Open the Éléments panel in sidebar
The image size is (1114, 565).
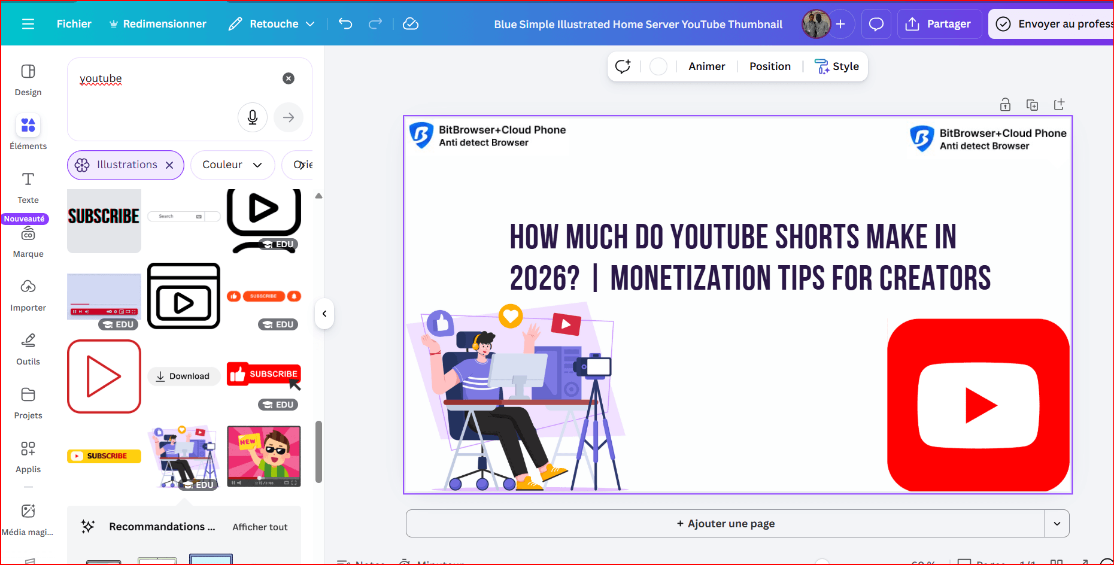click(28, 132)
